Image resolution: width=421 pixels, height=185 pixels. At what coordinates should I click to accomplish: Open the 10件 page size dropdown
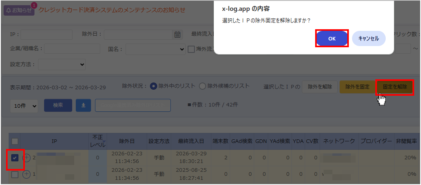tap(24, 106)
